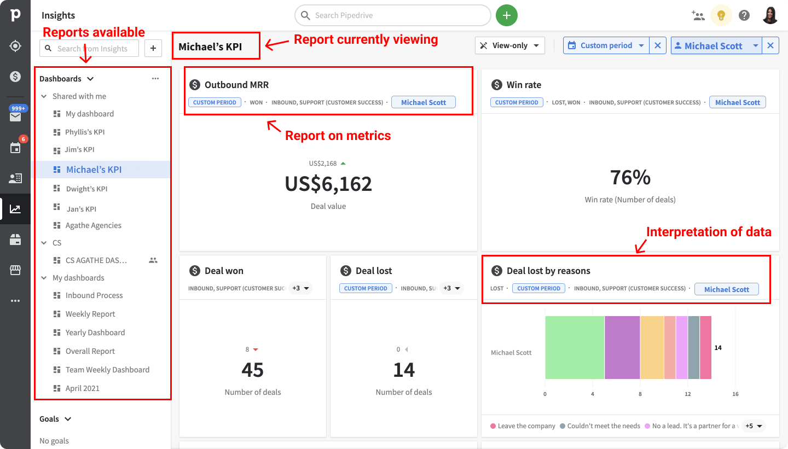Open Deals from the dollar sidebar icon
Image resolution: width=788 pixels, height=449 pixels.
tap(15, 77)
